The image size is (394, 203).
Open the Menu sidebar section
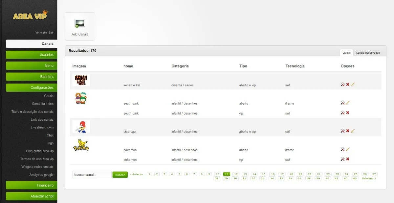click(x=31, y=66)
